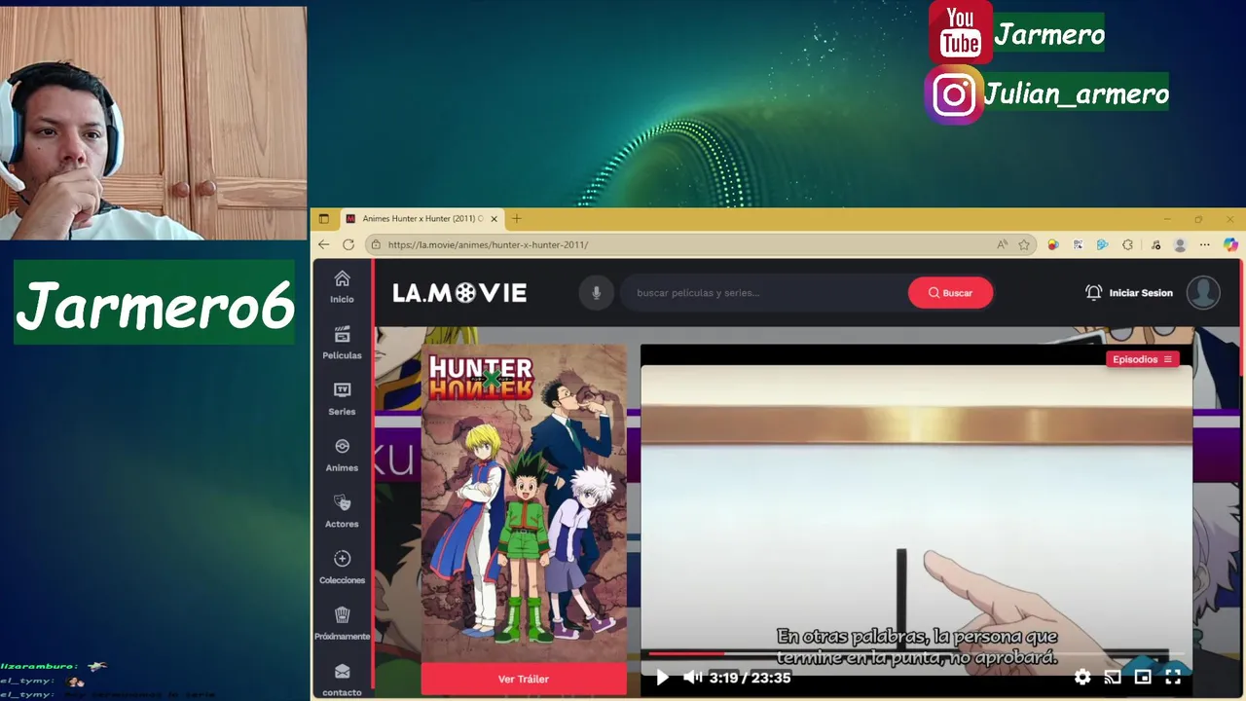Image resolution: width=1246 pixels, height=701 pixels.
Task: Open the Películas sidebar section
Action: tap(342, 343)
